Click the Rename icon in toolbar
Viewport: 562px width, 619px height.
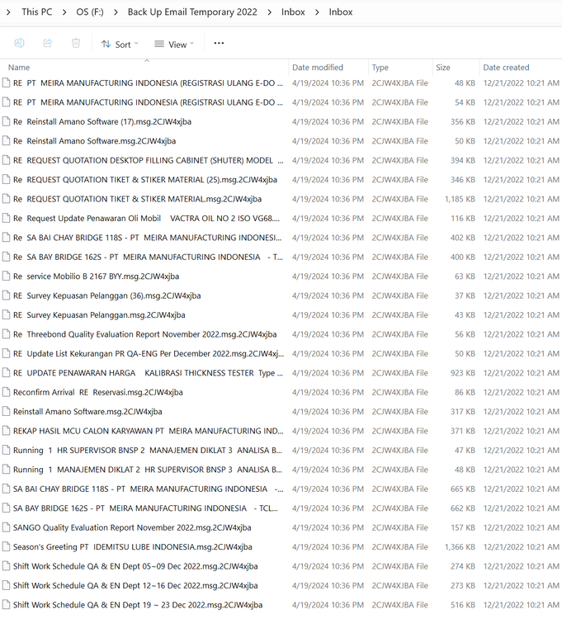click(x=19, y=43)
